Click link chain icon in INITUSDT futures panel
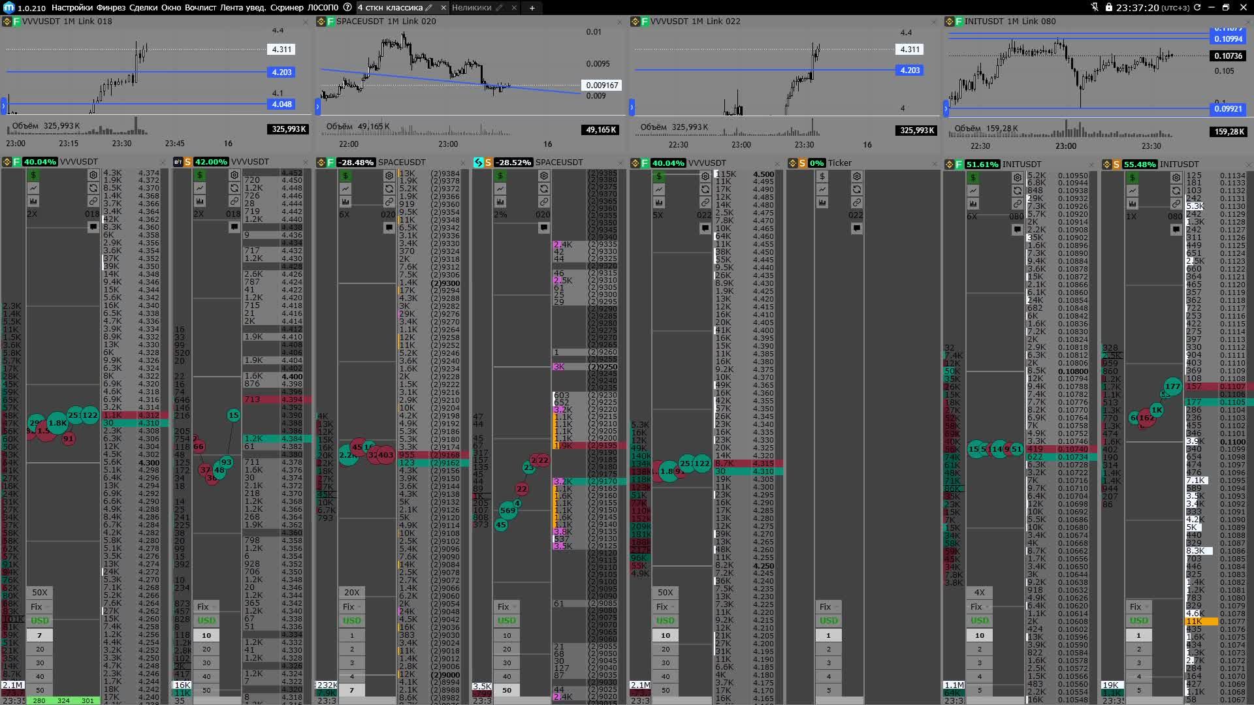Viewport: 1254px width, 705px height. tap(1018, 204)
